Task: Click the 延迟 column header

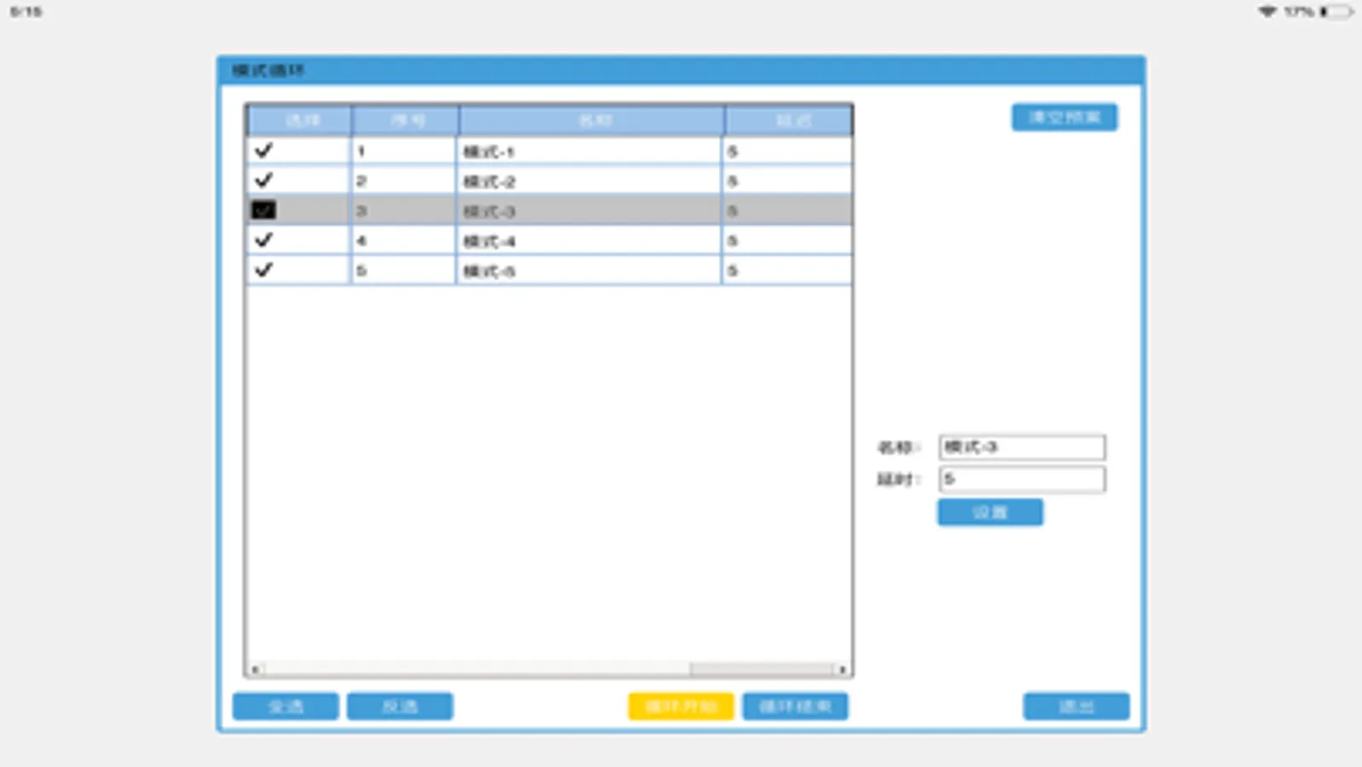Action: pyautogui.click(x=789, y=121)
